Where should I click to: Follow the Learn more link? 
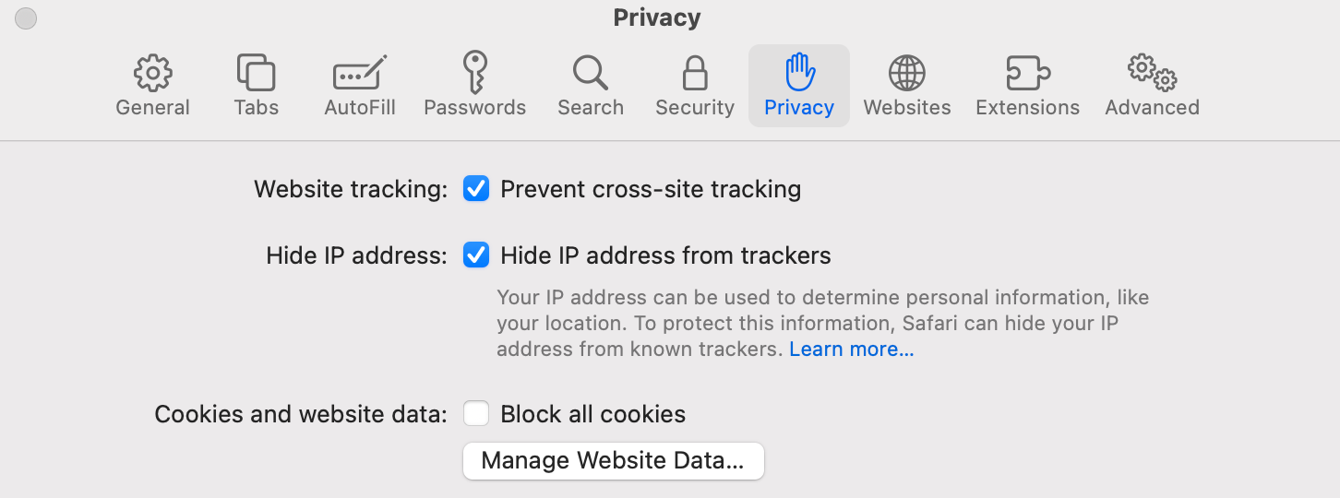tap(852, 350)
